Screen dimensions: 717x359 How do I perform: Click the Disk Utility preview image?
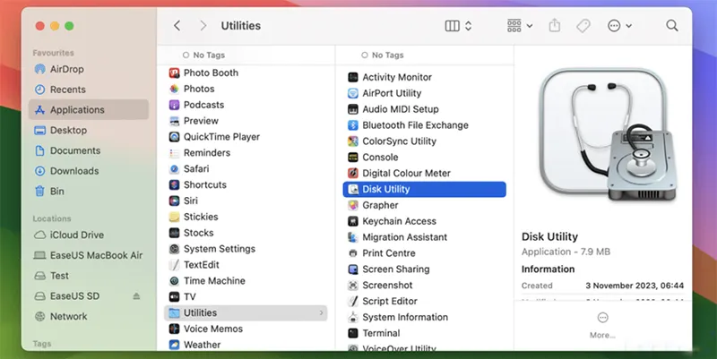click(608, 135)
